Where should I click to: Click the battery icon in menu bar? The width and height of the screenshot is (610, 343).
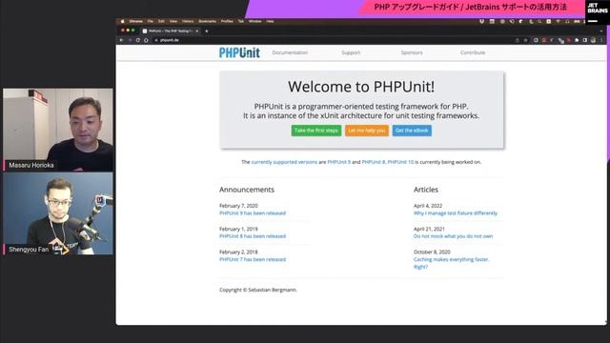[577, 21]
